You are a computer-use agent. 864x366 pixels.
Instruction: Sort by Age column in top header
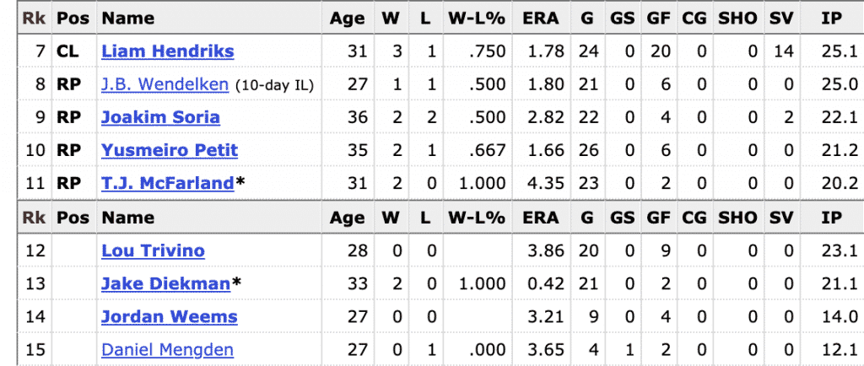coord(347,18)
